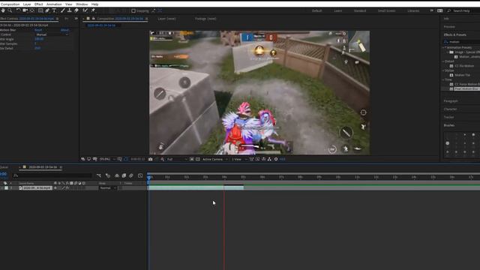Open the 1 View layout dropdown
The width and height of the screenshot is (480, 270).
(x=239, y=159)
